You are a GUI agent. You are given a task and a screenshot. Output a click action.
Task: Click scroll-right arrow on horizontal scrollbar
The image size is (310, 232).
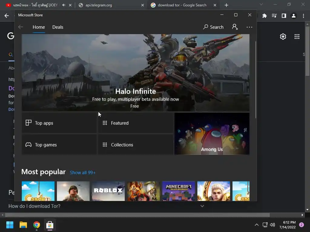click(x=302, y=215)
